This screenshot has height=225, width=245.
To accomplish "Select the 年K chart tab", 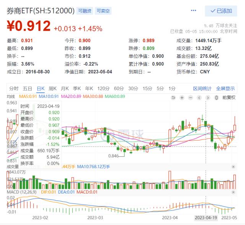I will (89, 89).
